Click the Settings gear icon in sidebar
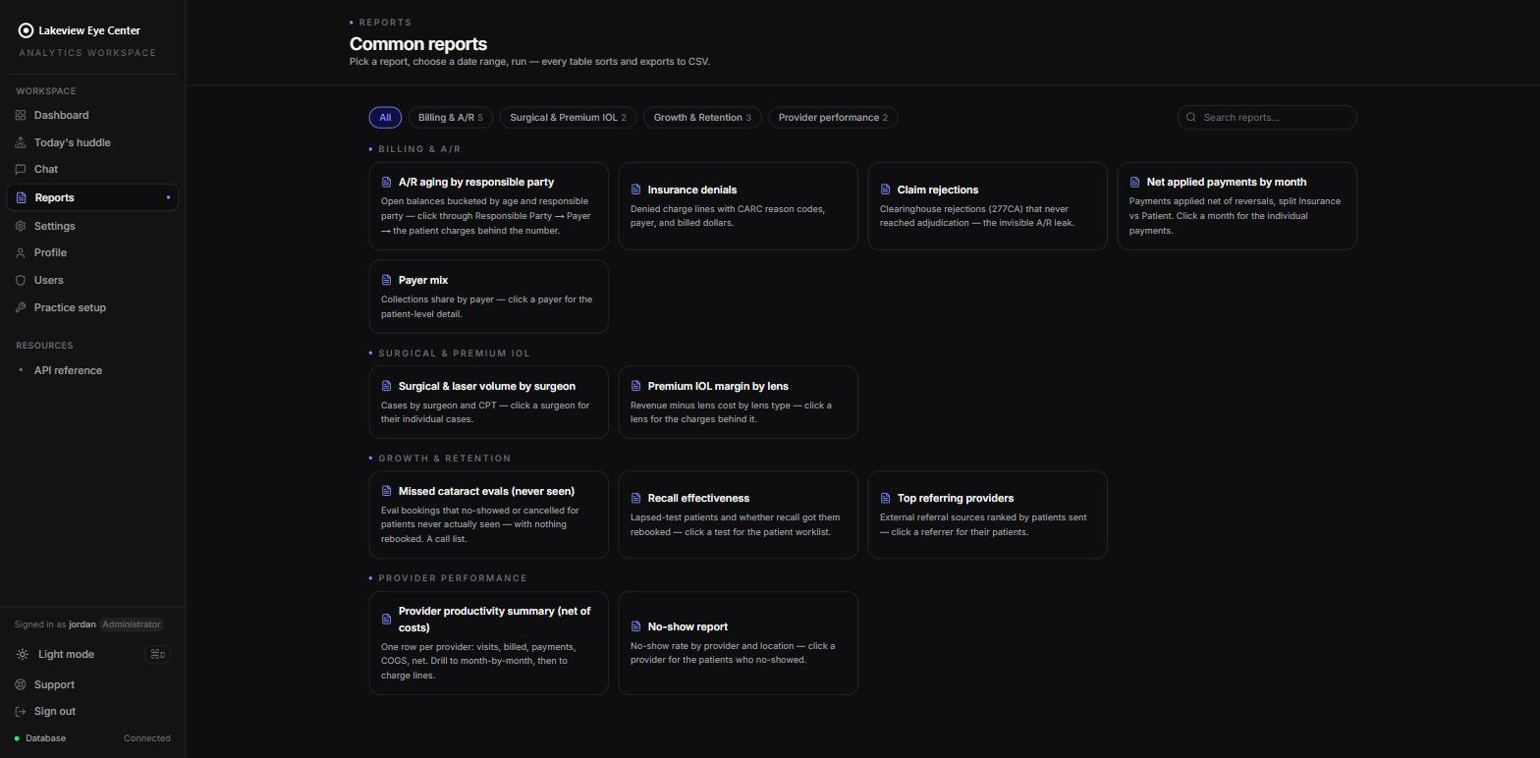Image resolution: width=1540 pixels, height=758 pixels. point(21,226)
